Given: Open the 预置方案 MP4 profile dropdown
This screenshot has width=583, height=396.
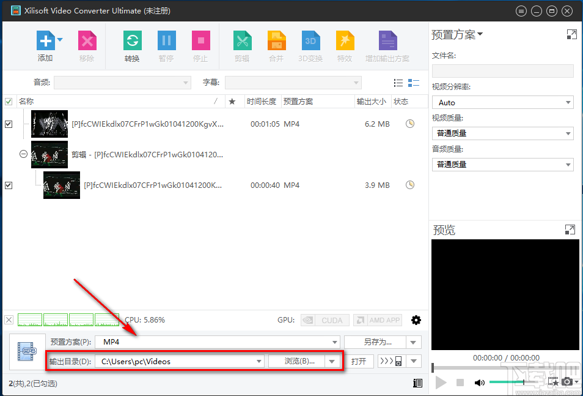Looking at the screenshot, I should [x=218, y=342].
